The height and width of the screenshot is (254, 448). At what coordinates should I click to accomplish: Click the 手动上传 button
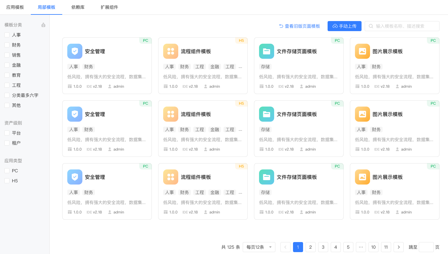[x=345, y=26]
